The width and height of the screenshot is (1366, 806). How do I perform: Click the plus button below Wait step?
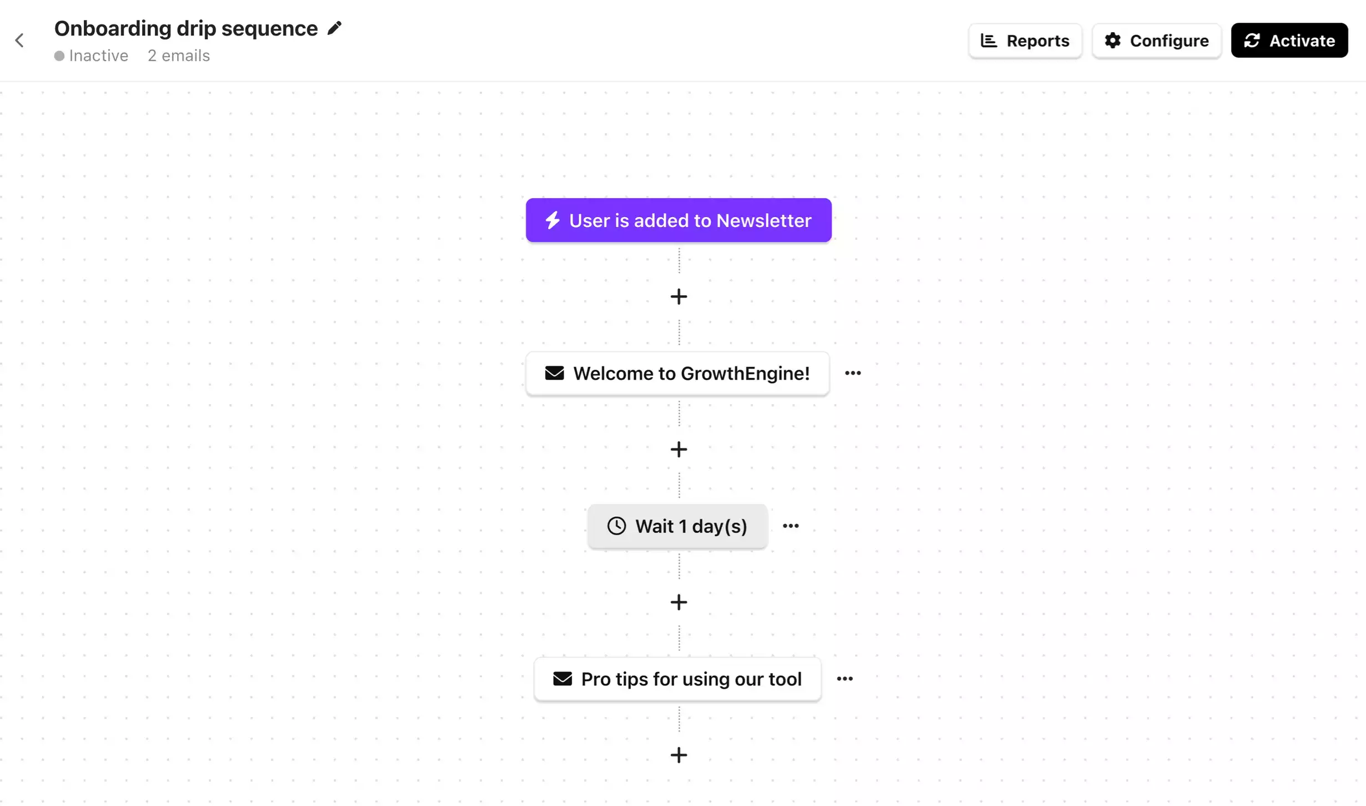click(679, 603)
